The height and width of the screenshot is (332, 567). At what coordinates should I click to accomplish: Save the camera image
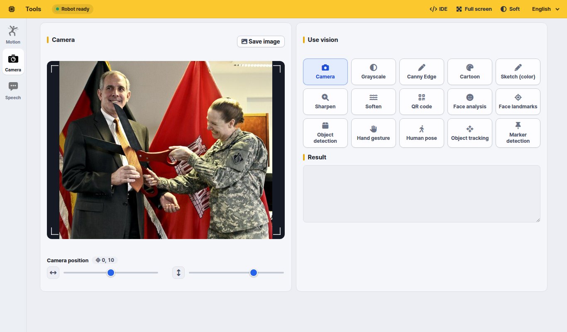(261, 41)
